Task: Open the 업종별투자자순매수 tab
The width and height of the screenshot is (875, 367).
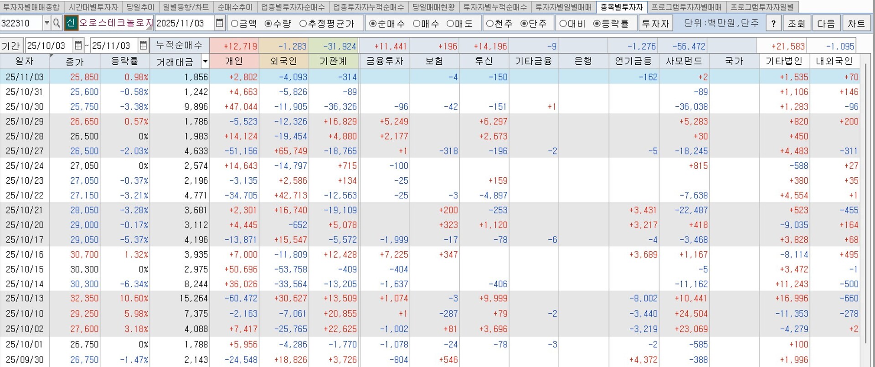Action: coord(293,7)
